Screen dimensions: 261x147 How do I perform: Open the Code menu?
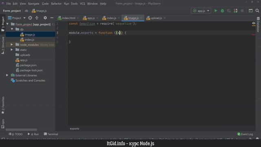click(45, 4)
